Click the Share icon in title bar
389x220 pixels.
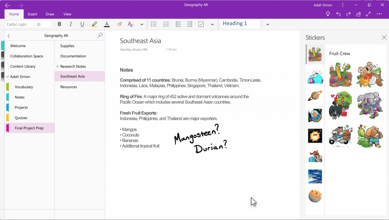coord(358,14)
